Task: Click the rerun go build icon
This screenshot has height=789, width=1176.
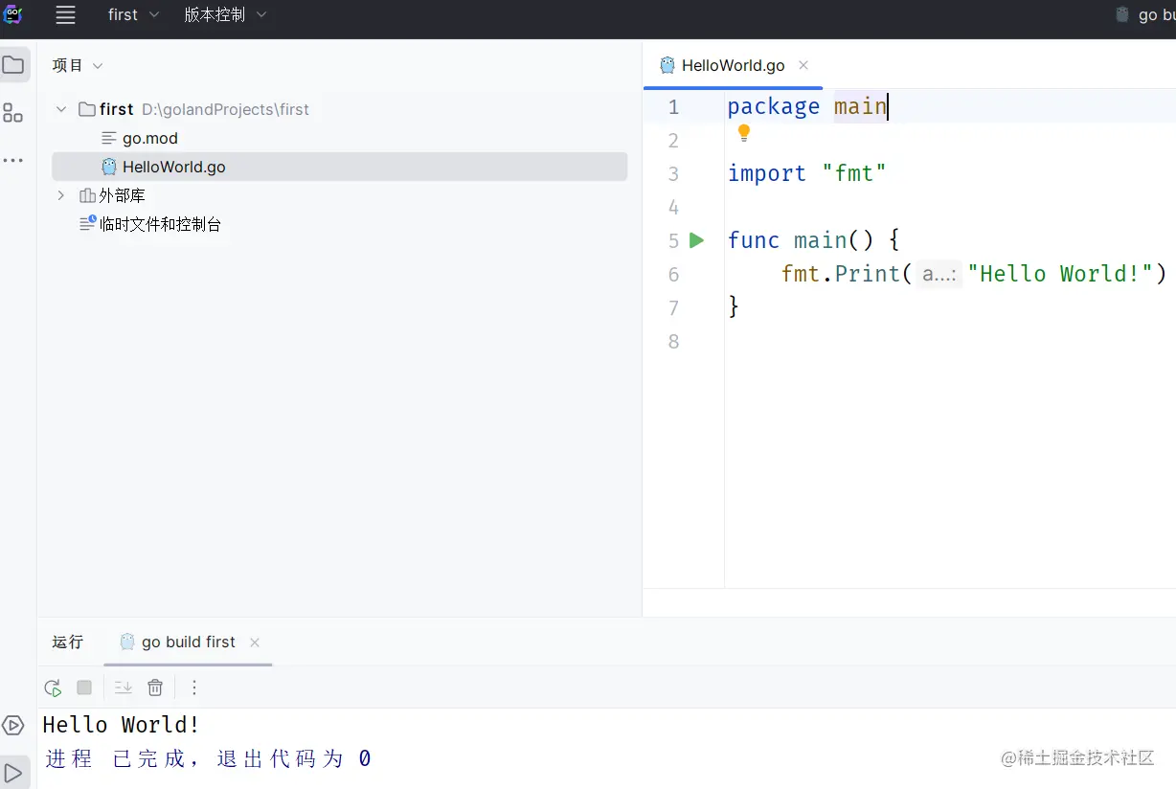Action: point(53,688)
